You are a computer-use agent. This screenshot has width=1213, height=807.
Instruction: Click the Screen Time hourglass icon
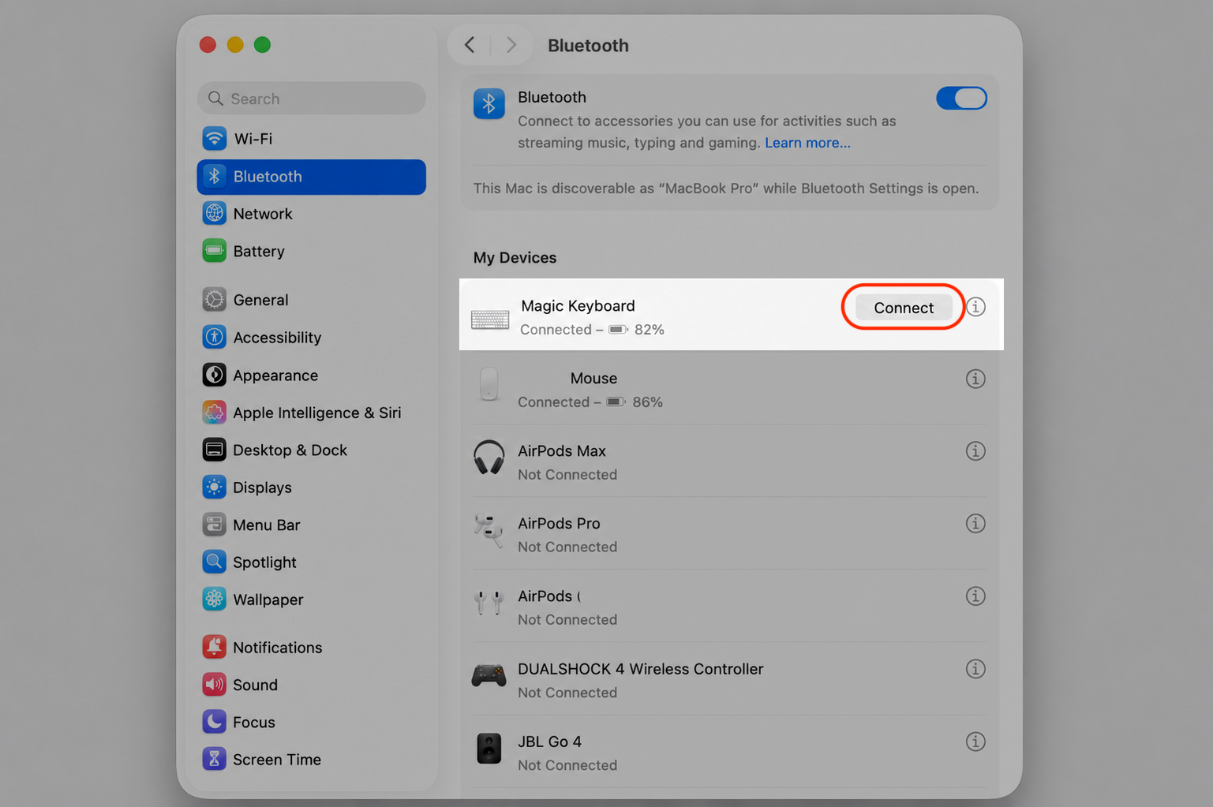coord(214,759)
